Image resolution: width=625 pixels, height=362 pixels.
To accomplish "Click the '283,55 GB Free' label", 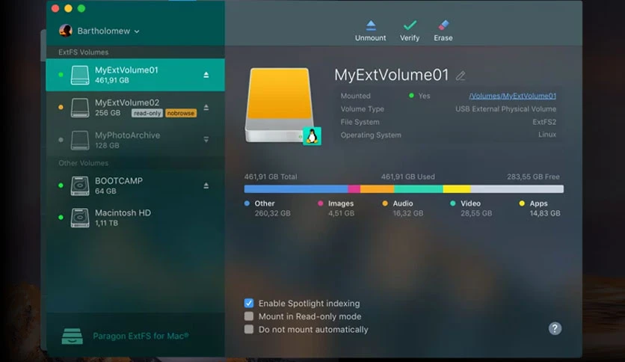I will (533, 177).
